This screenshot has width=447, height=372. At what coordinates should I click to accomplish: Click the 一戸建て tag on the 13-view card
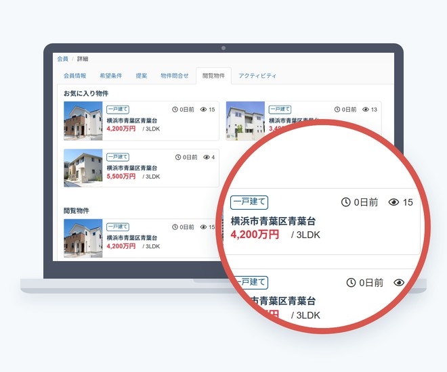point(280,110)
